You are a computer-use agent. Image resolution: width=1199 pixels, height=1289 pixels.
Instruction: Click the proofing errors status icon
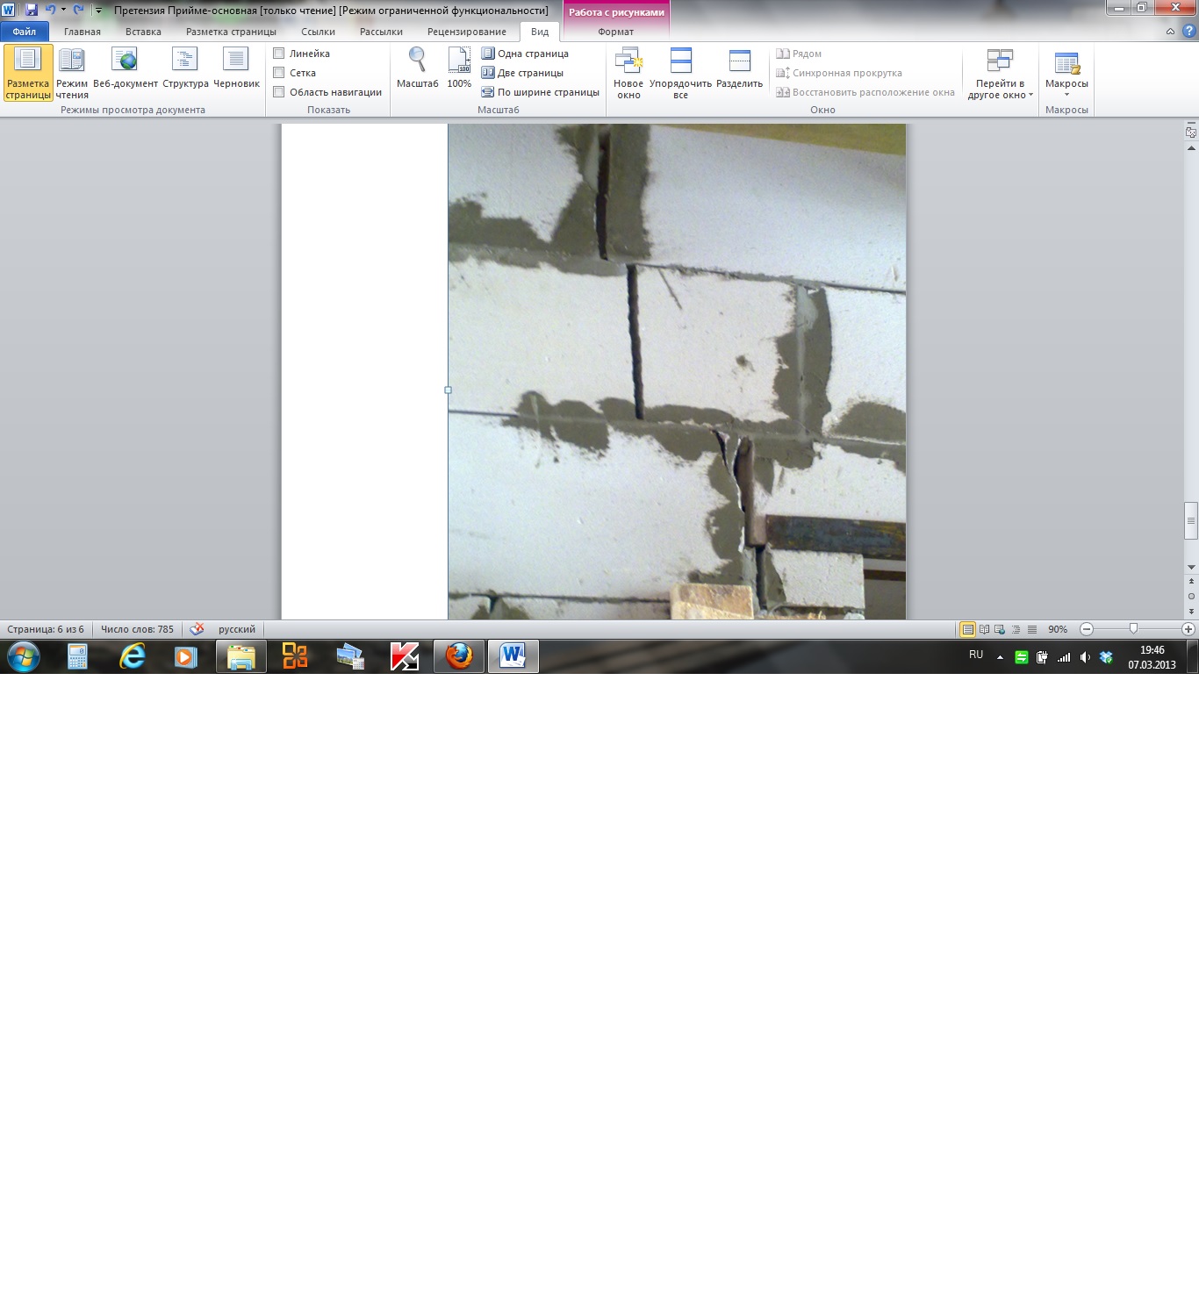(x=197, y=629)
